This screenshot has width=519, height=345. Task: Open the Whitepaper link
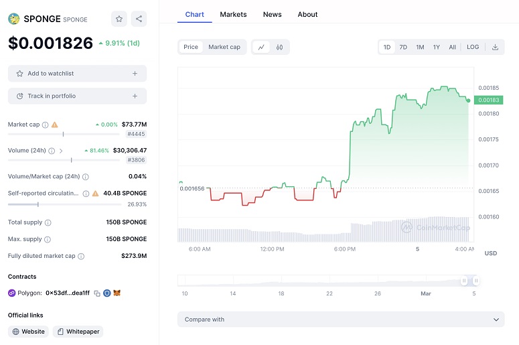(x=78, y=332)
